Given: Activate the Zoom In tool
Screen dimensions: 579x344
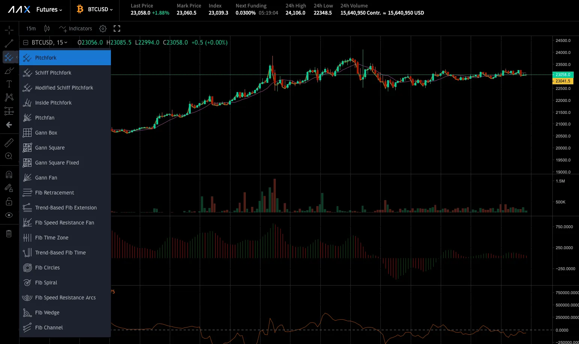Looking at the screenshot, I should (x=9, y=156).
